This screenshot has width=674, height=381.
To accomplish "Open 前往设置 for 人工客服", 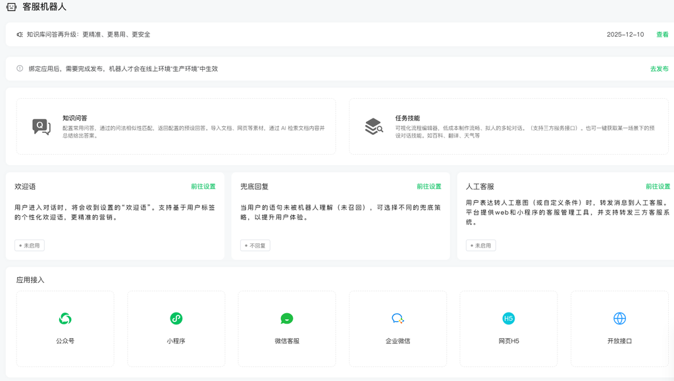I will pos(658,186).
